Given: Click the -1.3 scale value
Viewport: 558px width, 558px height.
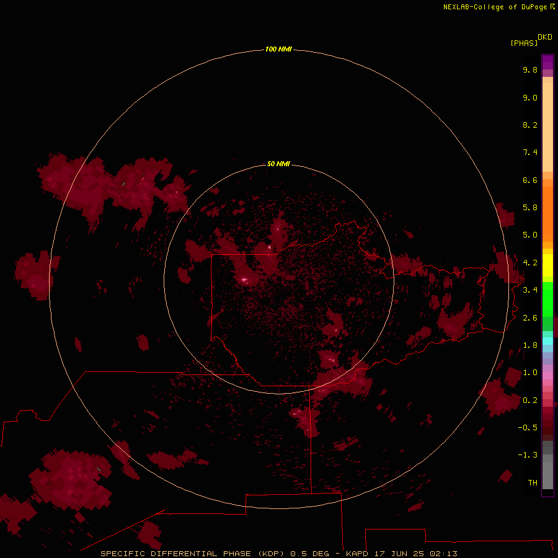Looking at the screenshot, I should [x=528, y=455].
